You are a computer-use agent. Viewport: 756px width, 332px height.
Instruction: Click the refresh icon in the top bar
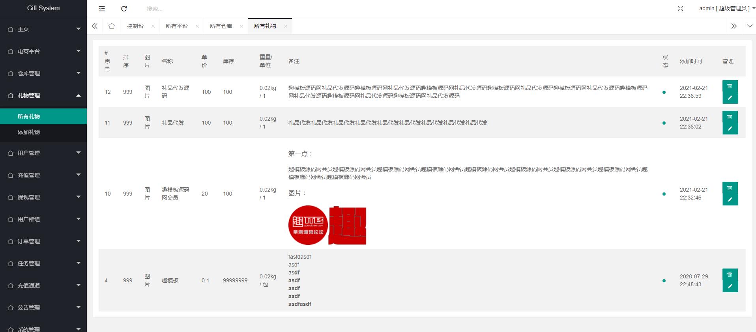pos(124,9)
